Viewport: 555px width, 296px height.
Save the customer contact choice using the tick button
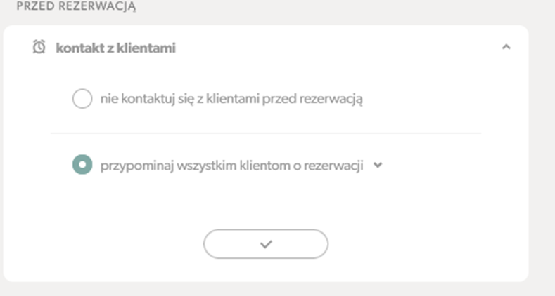[x=266, y=244]
